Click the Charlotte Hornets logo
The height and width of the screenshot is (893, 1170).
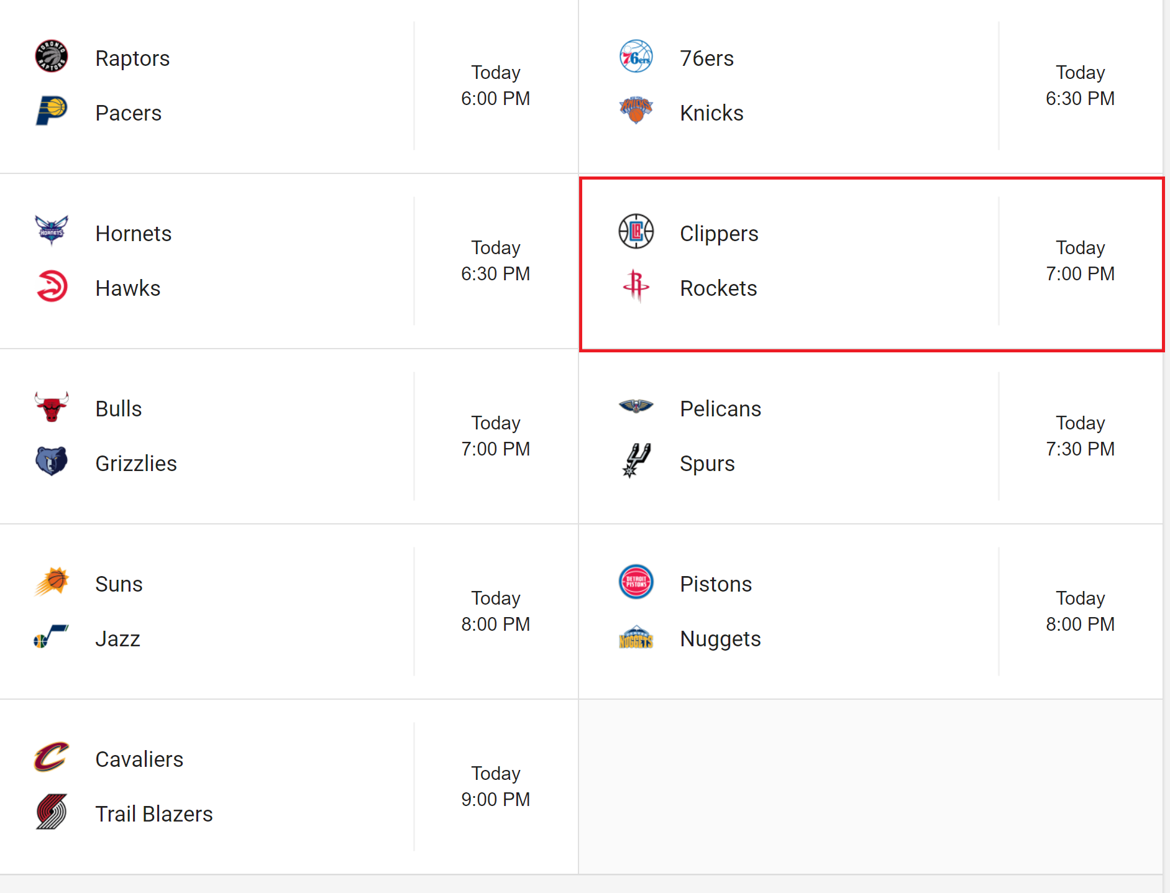pyautogui.click(x=52, y=231)
